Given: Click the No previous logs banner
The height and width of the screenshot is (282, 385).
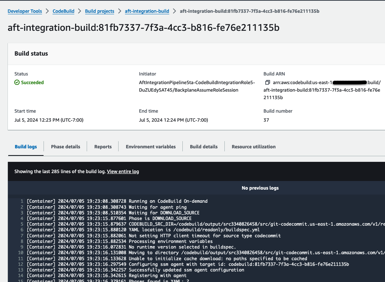Looking at the screenshot, I should pos(260,188).
